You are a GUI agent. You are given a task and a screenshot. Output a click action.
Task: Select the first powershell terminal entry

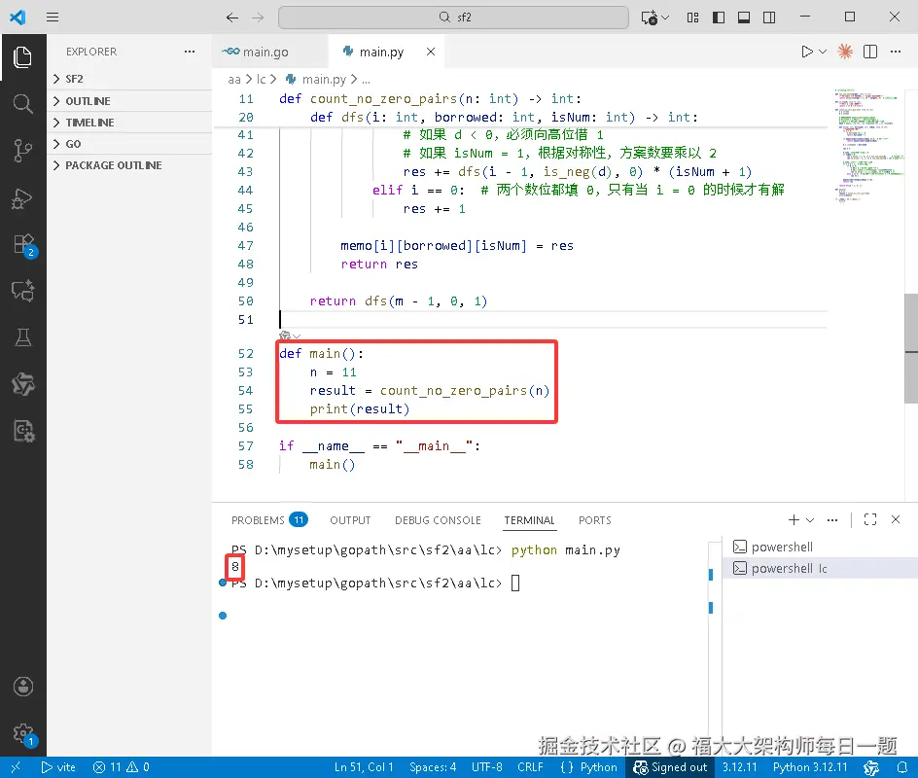[x=820, y=547]
